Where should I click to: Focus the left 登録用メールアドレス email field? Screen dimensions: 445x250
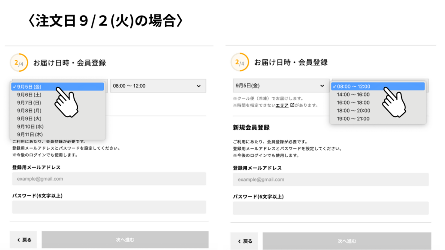(109, 179)
